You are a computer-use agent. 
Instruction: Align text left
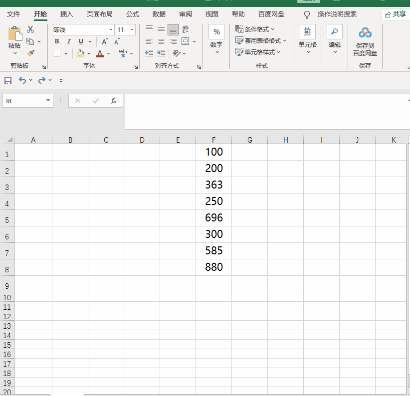click(x=149, y=41)
